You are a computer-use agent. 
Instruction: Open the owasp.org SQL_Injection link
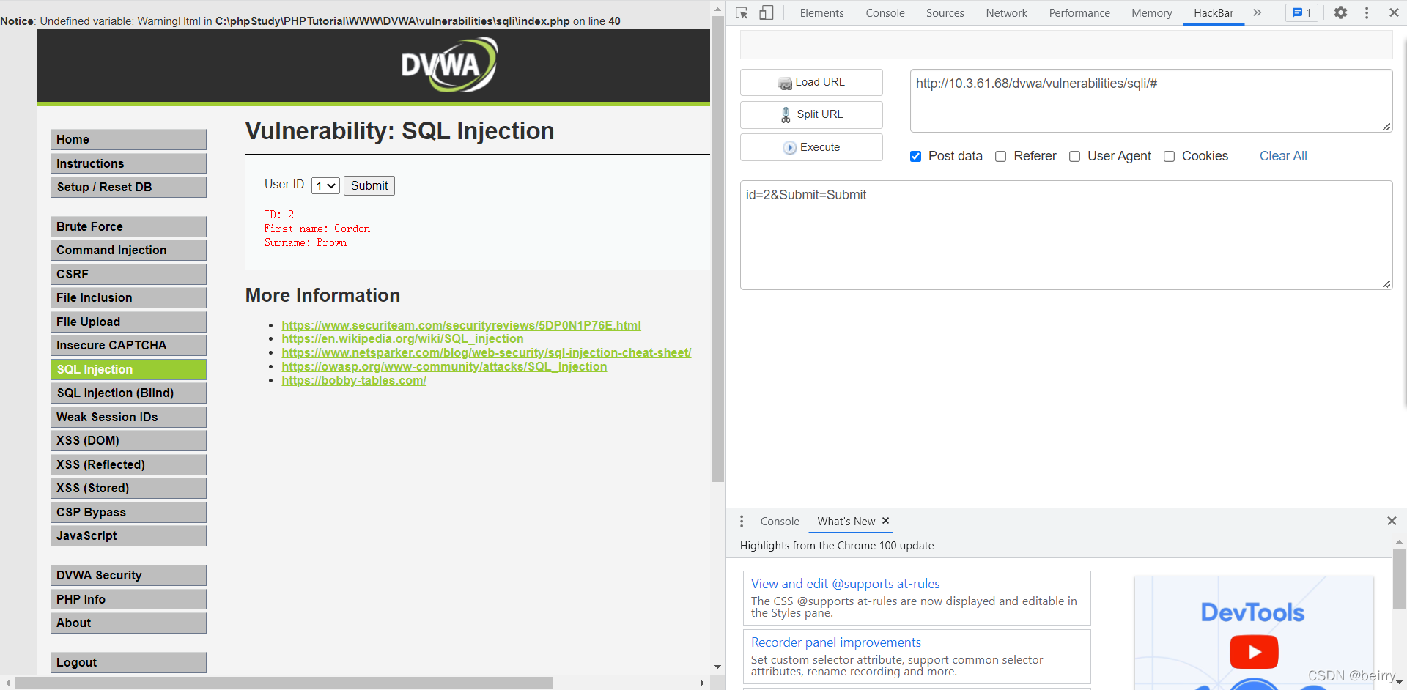tap(444, 366)
